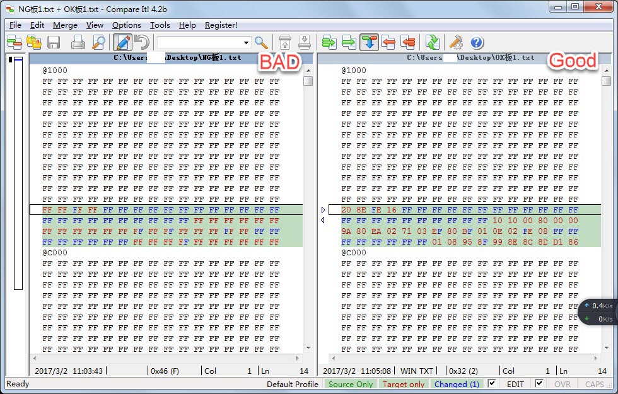Click the right-pointing triangle merge marker between panes
618x394 pixels.
(x=323, y=209)
